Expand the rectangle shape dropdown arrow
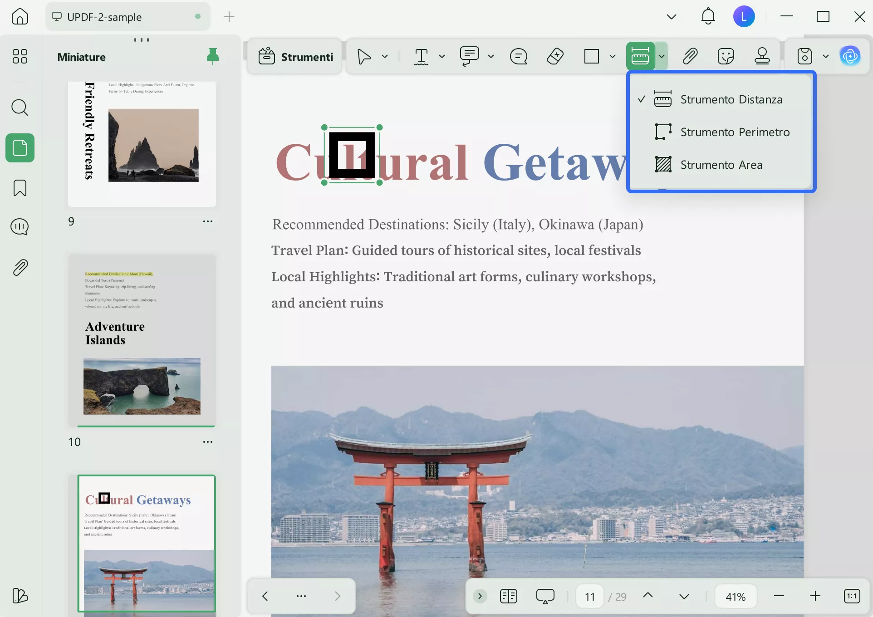 (612, 57)
